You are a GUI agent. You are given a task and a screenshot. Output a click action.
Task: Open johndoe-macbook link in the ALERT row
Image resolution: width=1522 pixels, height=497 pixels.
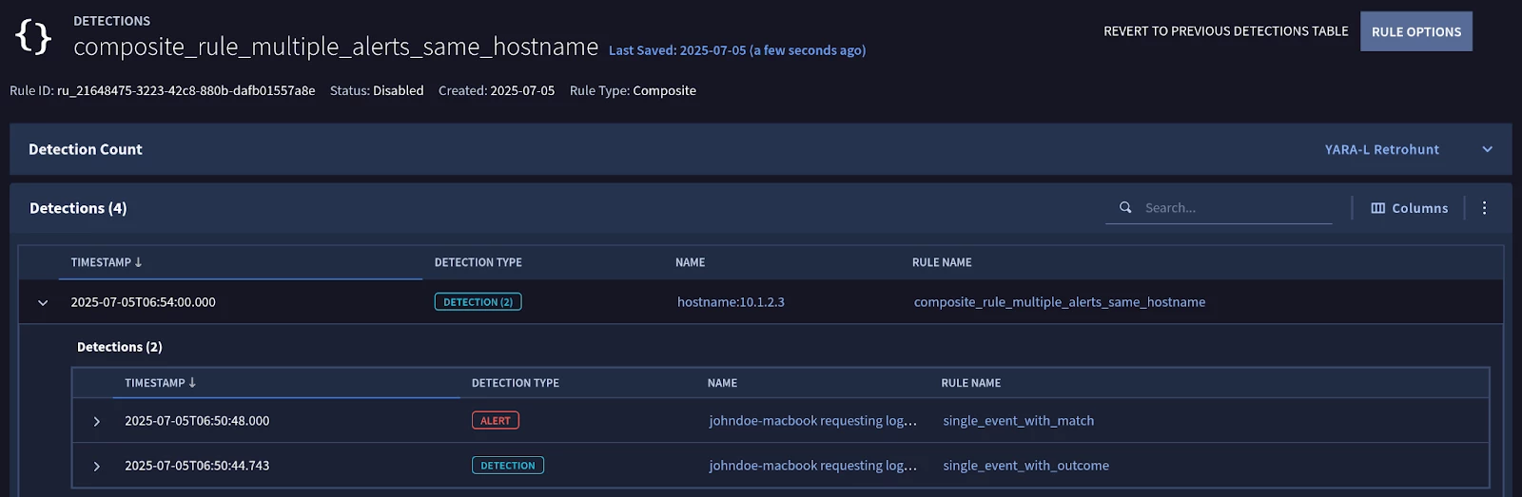pos(813,421)
